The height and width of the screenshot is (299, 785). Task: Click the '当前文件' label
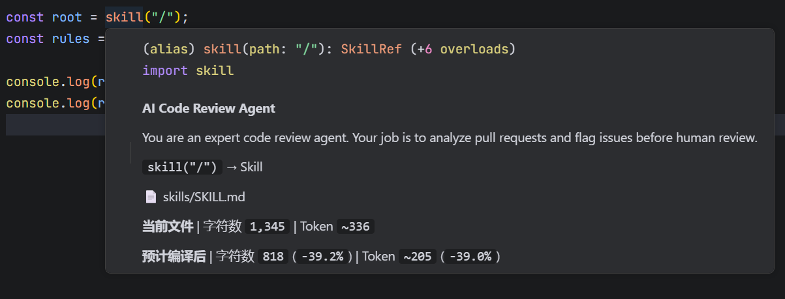point(168,227)
